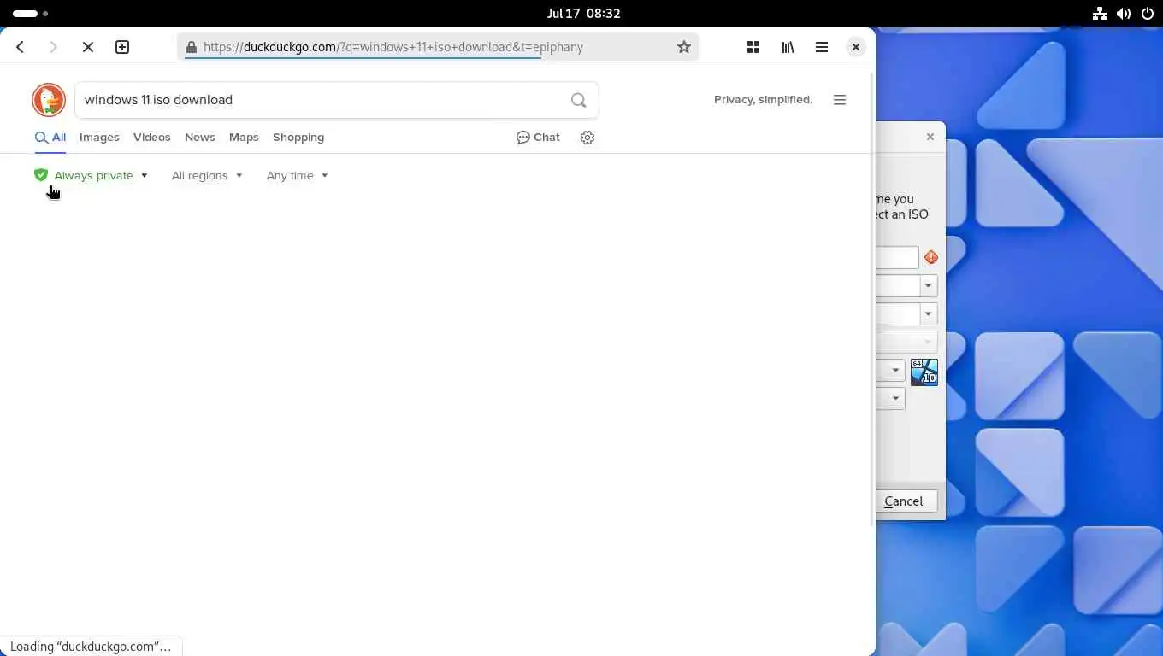Screen dimensions: 1163x656
Task: Click the DuckDuckGo logo
Action: point(49,100)
